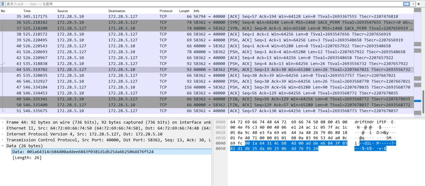This screenshot has width=425, height=186.
Task: Sort packets by the Time column
Action: (39, 11)
